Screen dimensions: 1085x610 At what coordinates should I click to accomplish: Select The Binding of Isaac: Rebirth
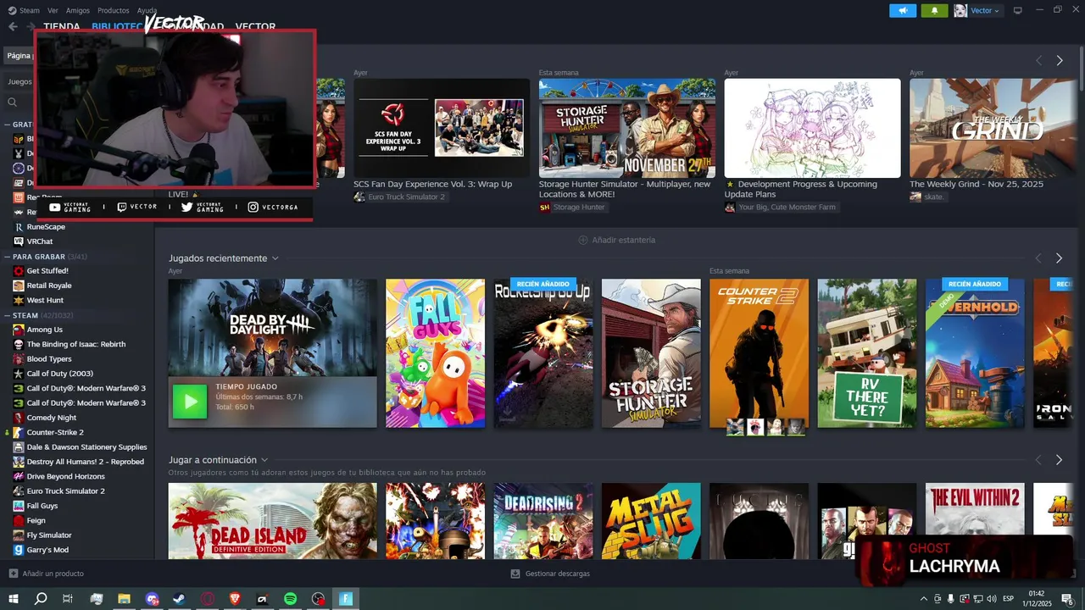77,344
